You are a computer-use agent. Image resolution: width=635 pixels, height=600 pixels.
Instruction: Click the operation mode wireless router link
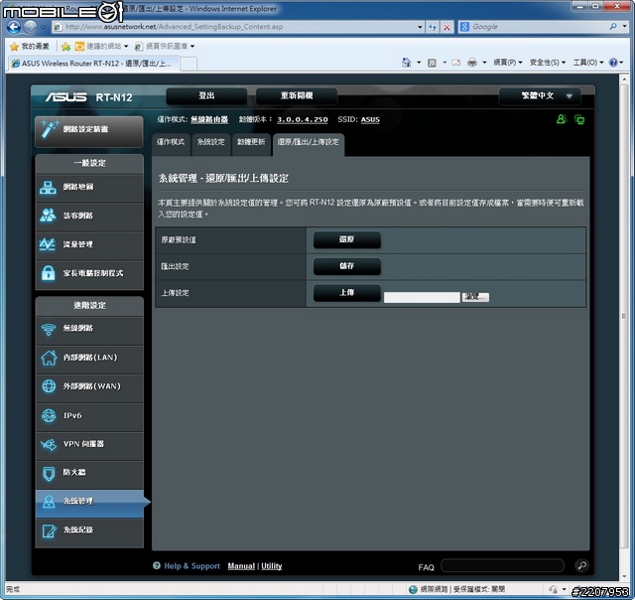pos(209,119)
